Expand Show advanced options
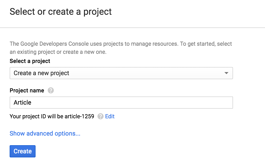Screen dimensions: 265x164 coord(45,134)
